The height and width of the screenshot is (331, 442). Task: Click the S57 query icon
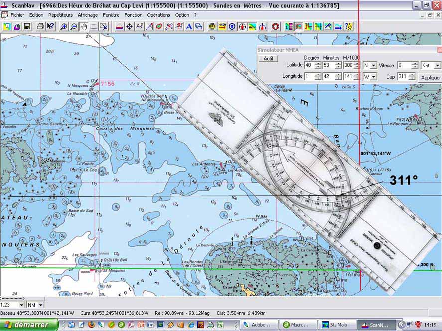[x=349, y=27]
